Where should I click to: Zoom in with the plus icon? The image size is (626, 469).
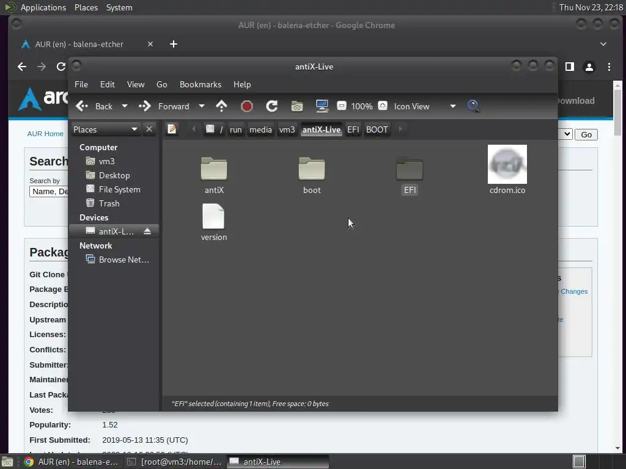tap(383, 106)
